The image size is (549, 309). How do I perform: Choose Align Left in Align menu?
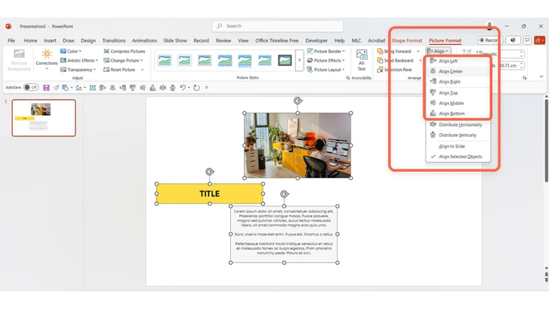click(458, 61)
